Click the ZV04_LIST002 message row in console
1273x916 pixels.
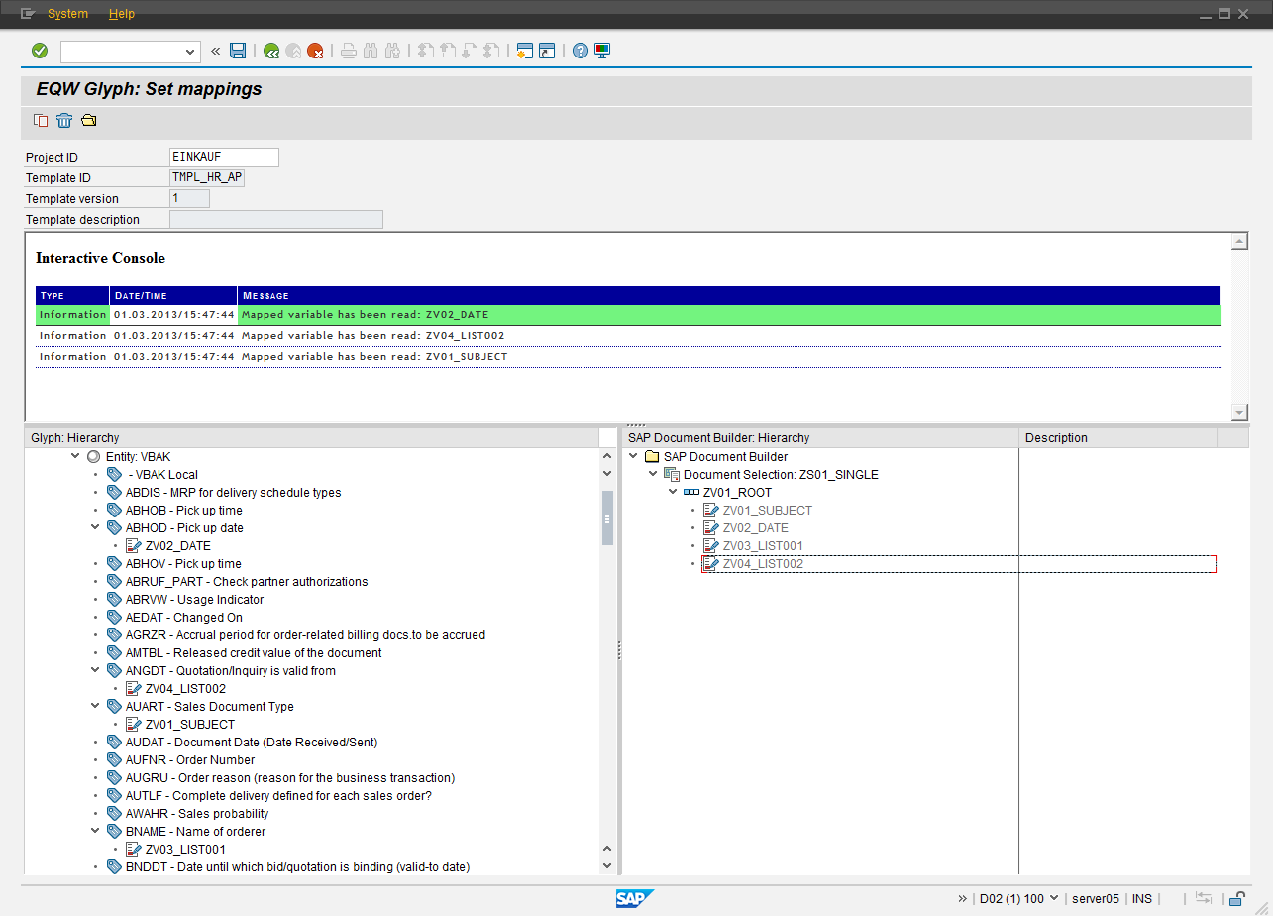pyautogui.click(x=628, y=335)
